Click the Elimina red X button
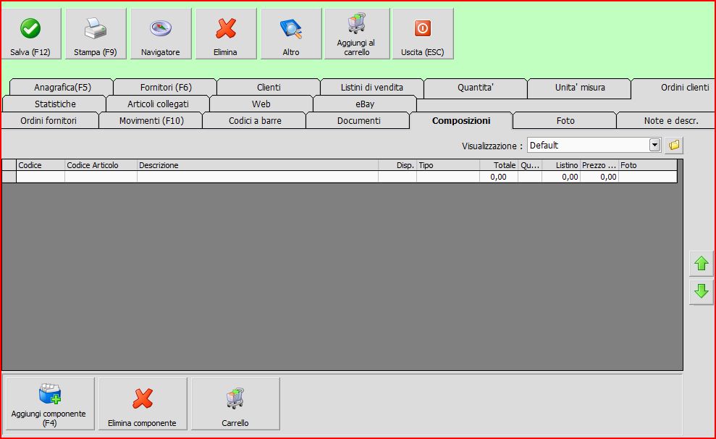The image size is (716, 439). coord(226,34)
